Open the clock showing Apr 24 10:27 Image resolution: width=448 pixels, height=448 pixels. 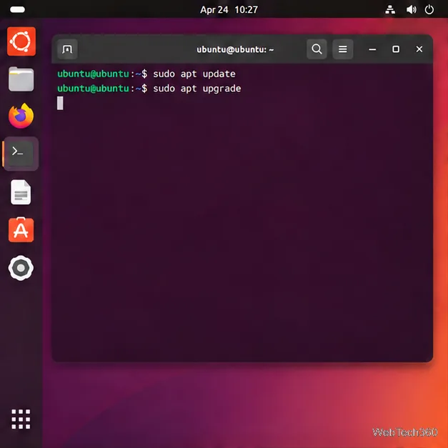coord(229,10)
